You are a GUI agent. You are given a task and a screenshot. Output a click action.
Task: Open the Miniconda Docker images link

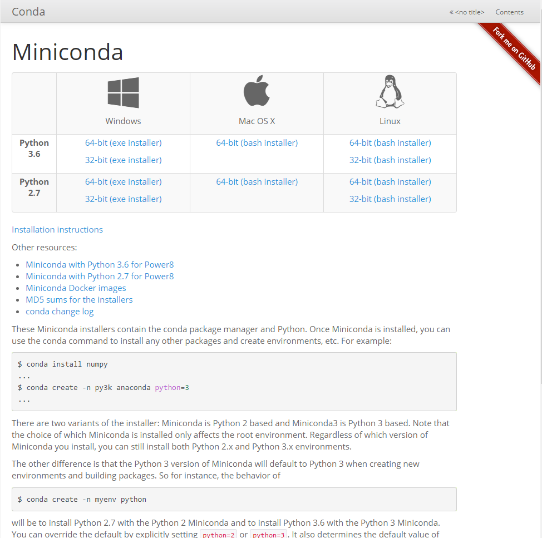point(76,288)
